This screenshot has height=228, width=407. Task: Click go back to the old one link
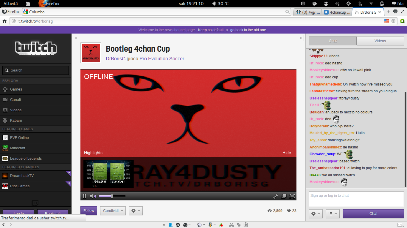point(248,30)
